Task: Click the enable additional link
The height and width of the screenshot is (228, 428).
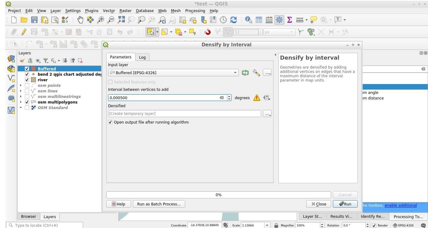Action: (x=401, y=205)
